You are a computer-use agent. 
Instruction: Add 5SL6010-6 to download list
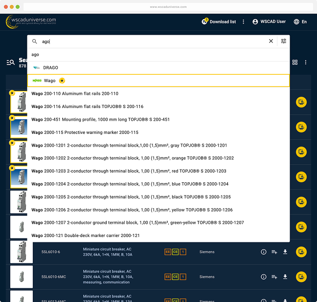pyautogui.click(x=274, y=252)
